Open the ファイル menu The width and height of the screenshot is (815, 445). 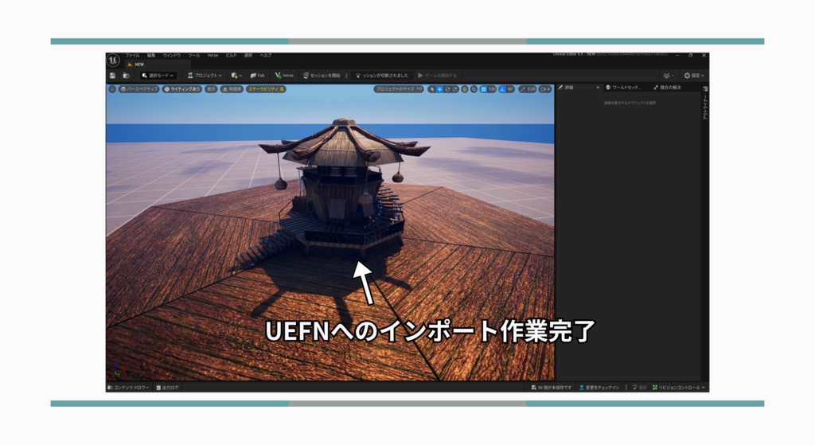(132, 55)
